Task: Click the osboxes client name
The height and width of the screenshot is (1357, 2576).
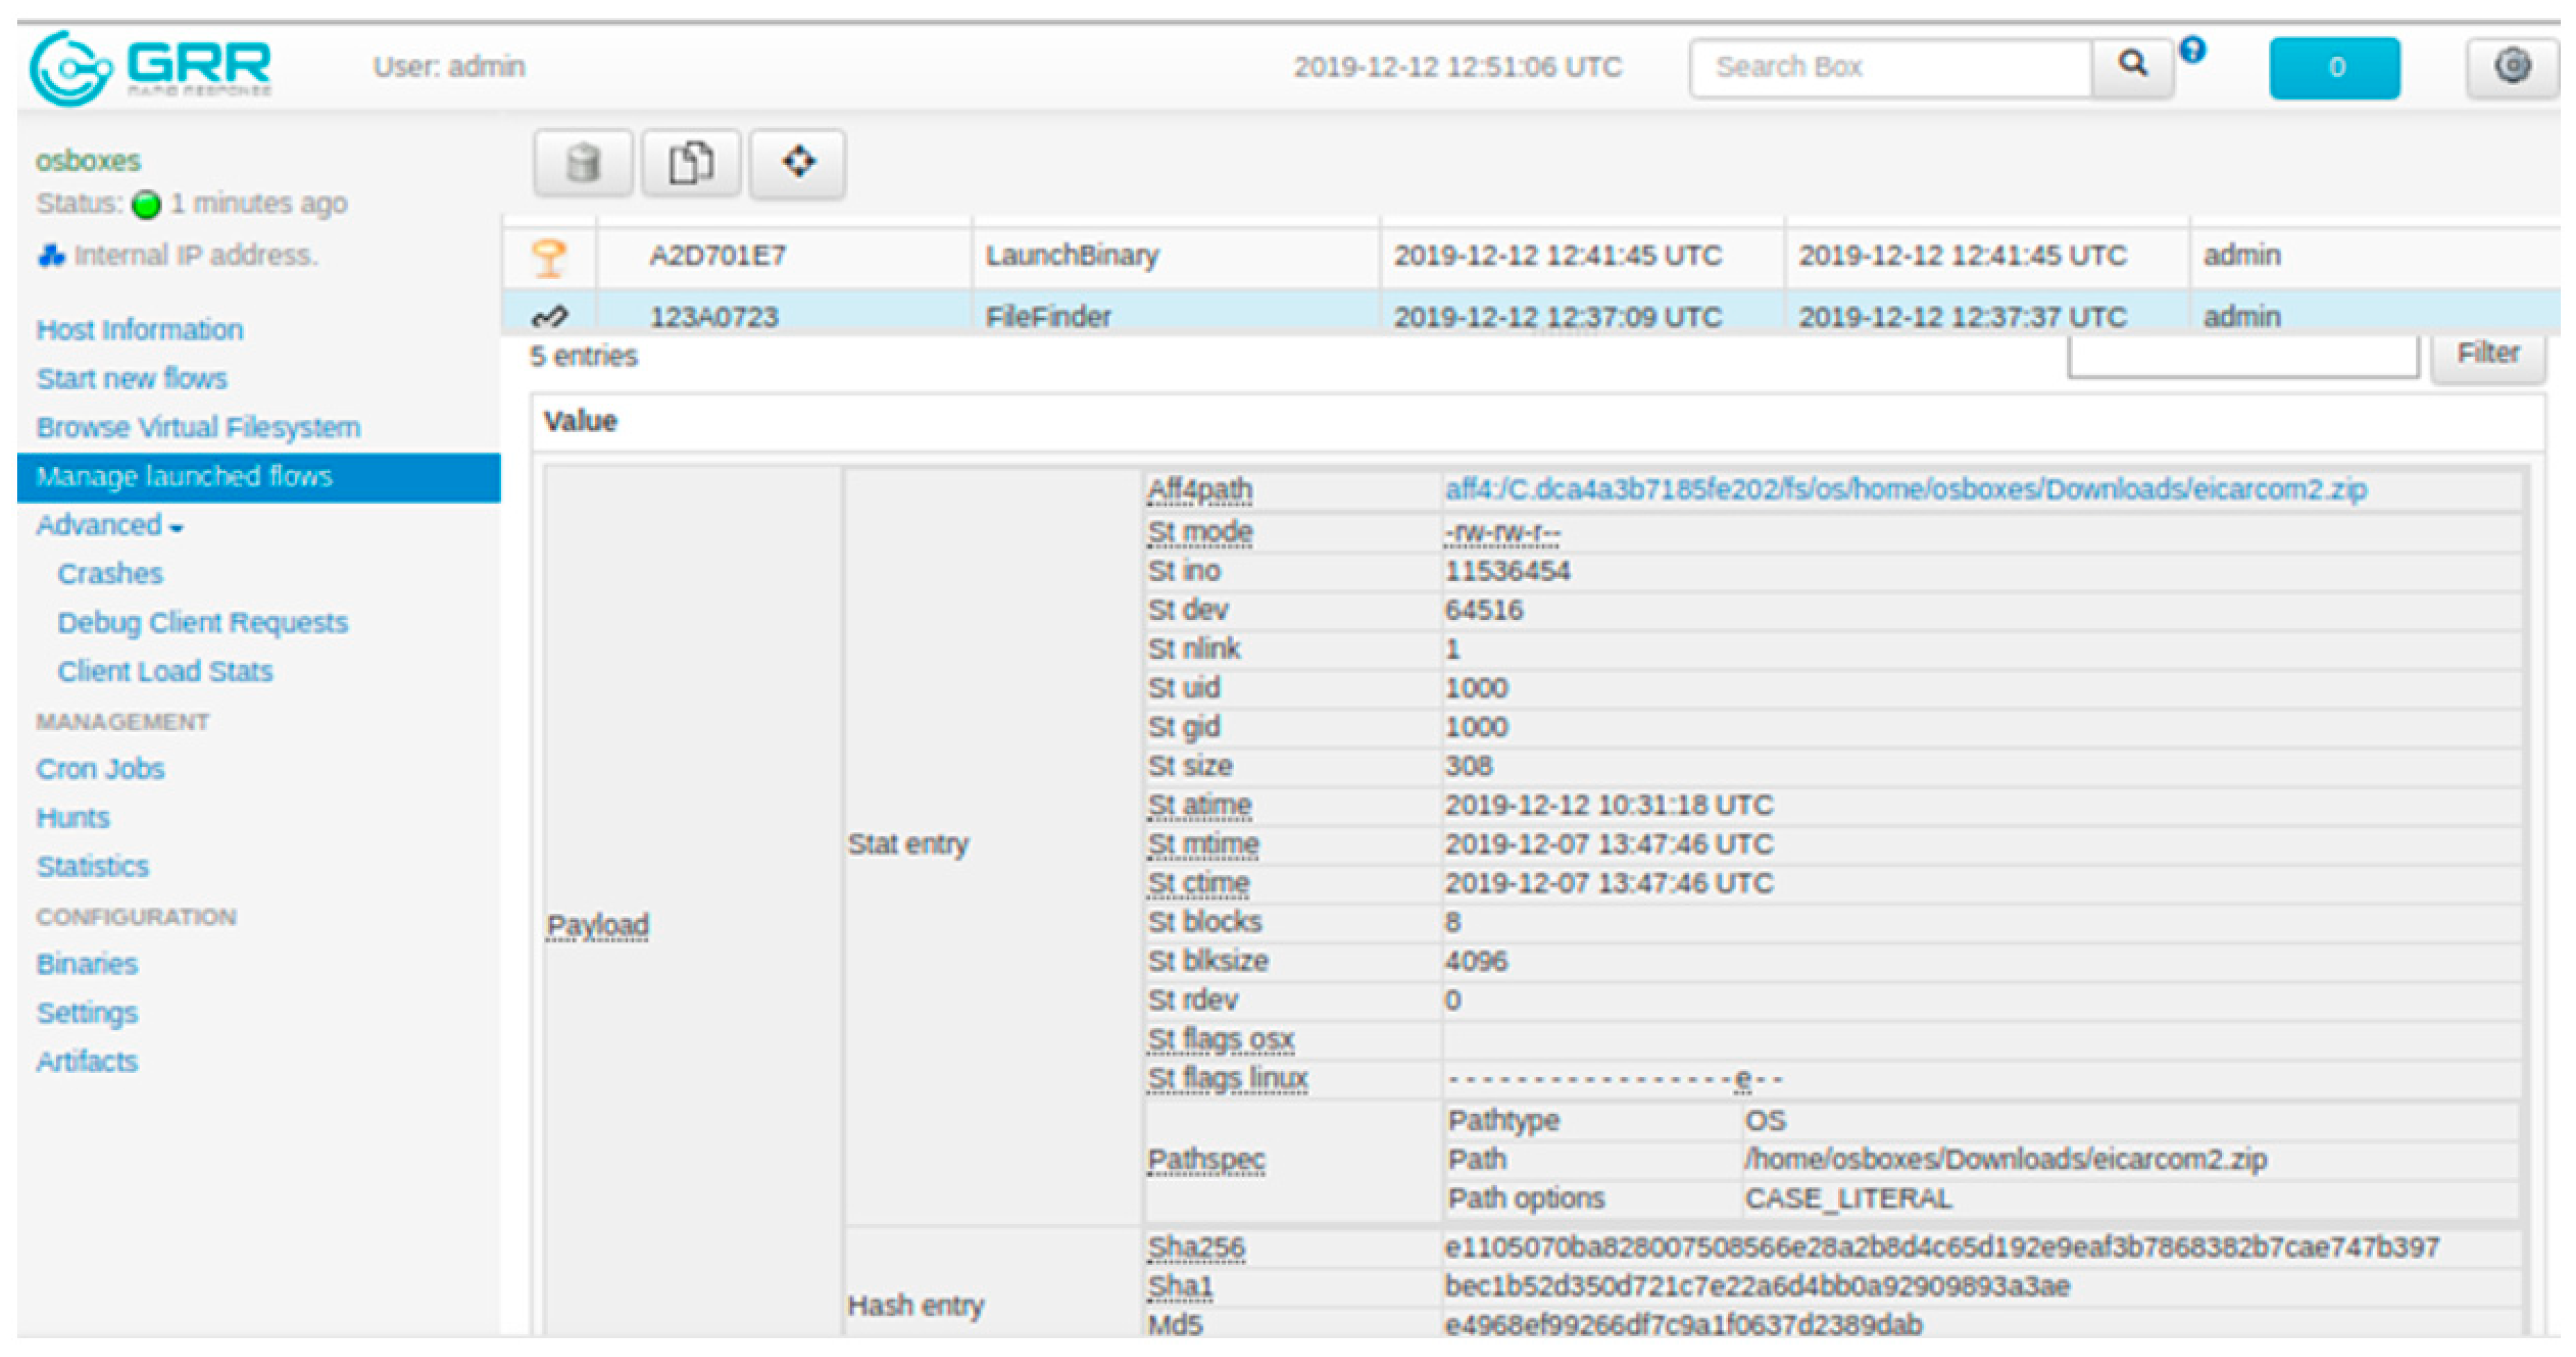Action: [x=88, y=161]
